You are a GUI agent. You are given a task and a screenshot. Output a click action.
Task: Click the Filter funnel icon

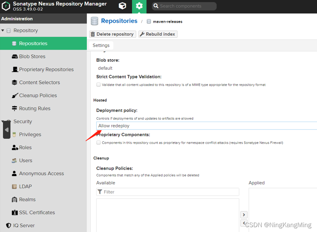(100, 192)
